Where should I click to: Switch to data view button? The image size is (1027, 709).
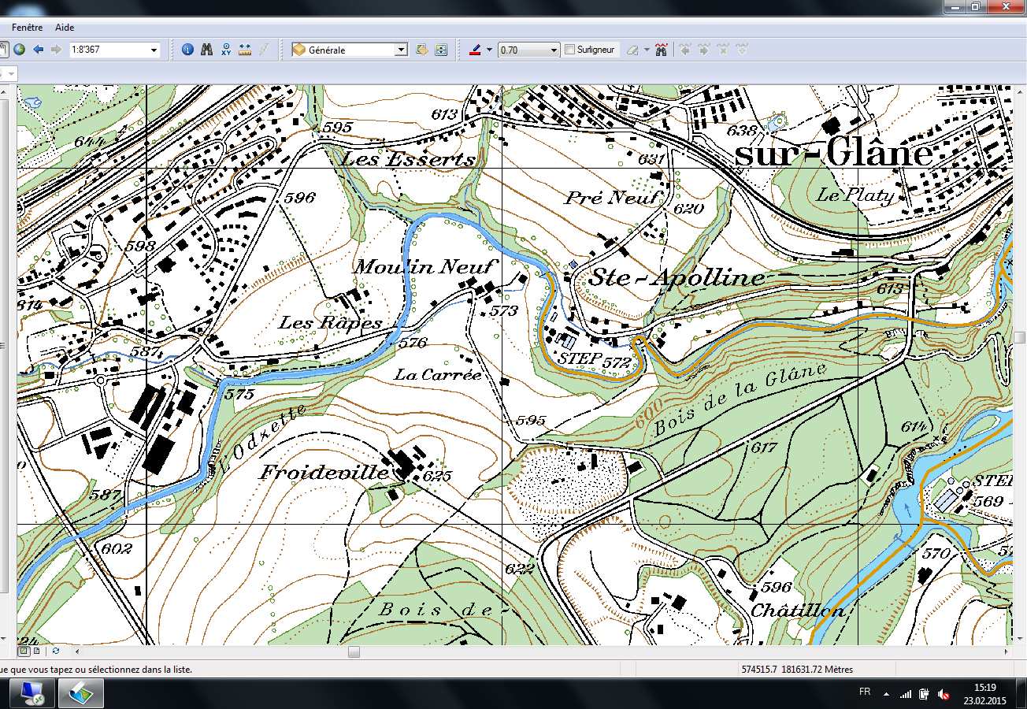tap(24, 651)
